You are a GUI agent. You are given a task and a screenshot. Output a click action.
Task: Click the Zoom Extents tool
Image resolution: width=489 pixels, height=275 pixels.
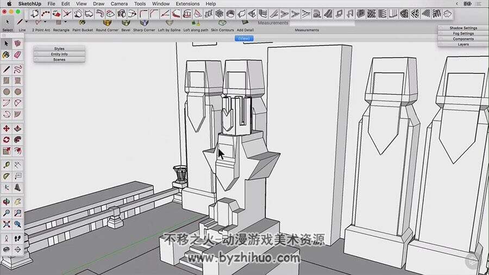(7, 224)
